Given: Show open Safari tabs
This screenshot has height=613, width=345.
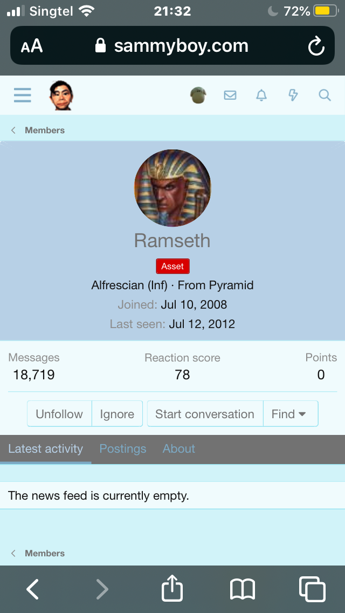Looking at the screenshot, I should (312, 589).
